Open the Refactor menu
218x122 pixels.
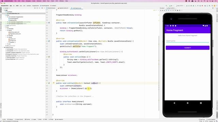coord(39,1)
